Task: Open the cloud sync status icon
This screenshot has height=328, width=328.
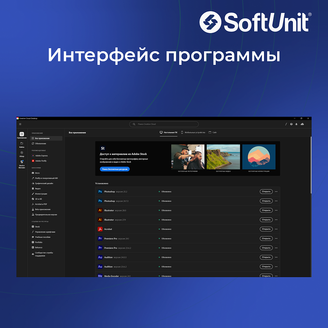Action: click(302, 124)
